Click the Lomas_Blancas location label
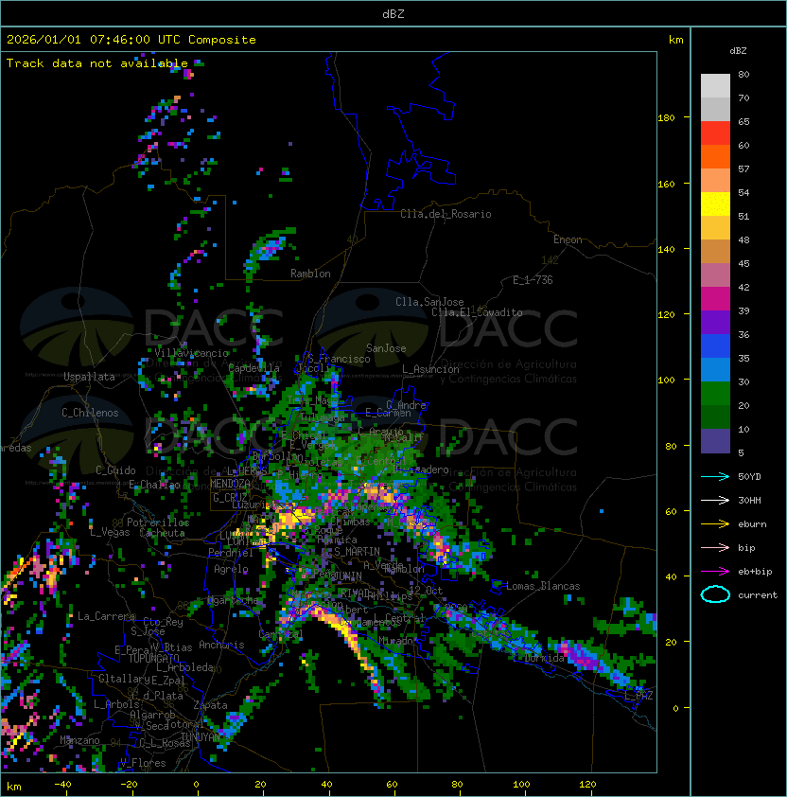Viewport: 787px width, 797px height. tap(543, 586)
